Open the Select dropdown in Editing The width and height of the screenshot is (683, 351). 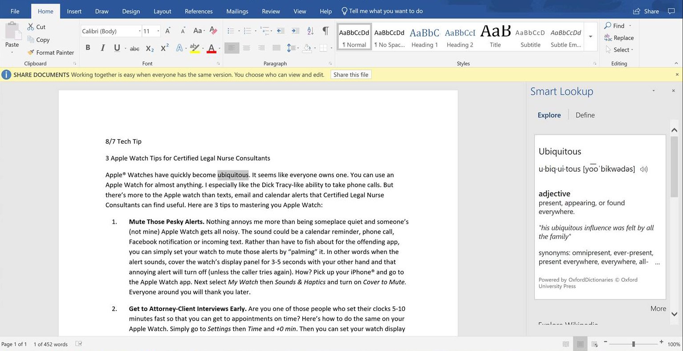click(x=619, y=50)
